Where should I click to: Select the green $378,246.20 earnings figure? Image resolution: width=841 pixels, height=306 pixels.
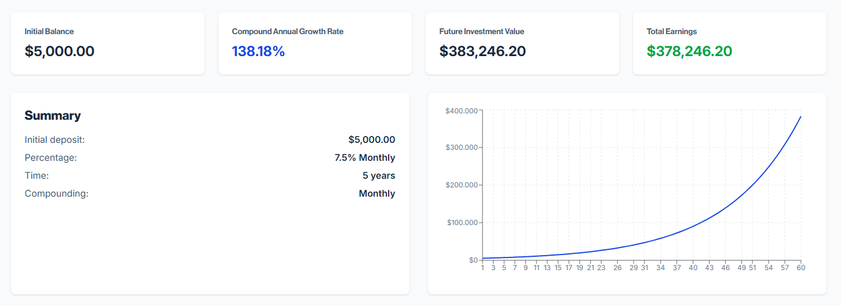pyautogui.click(x=689, y=51)
